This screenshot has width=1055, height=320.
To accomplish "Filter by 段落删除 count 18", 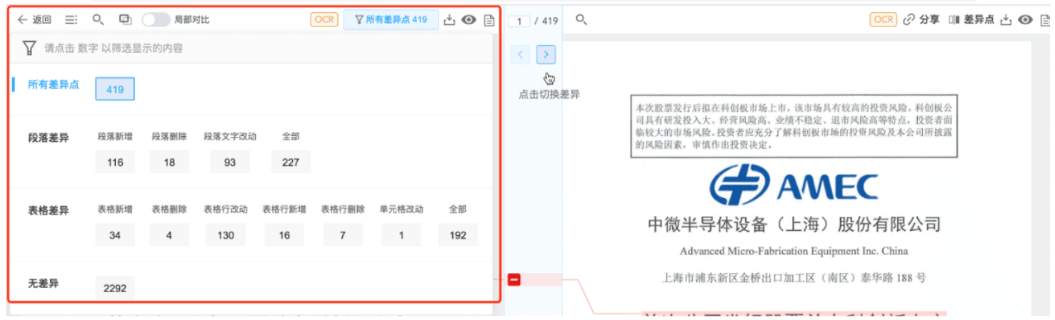I will coord(169,162).
